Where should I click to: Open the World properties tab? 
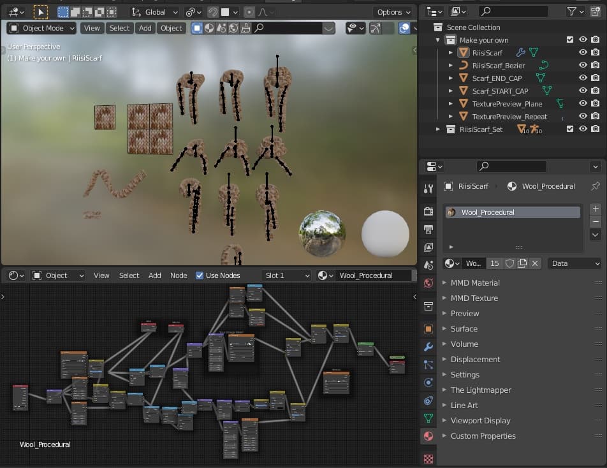[x=428, y=283]
